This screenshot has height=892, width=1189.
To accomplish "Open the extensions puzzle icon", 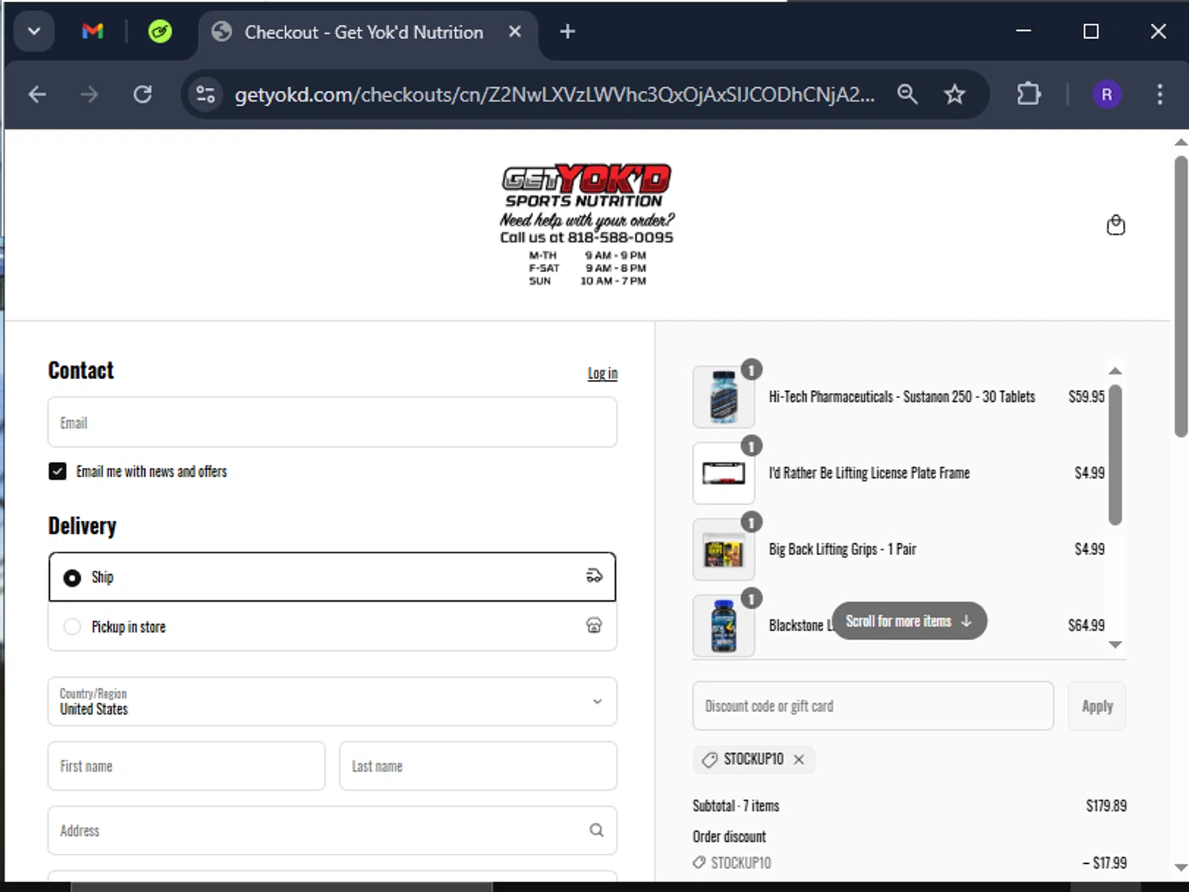I will [1029, 94].
